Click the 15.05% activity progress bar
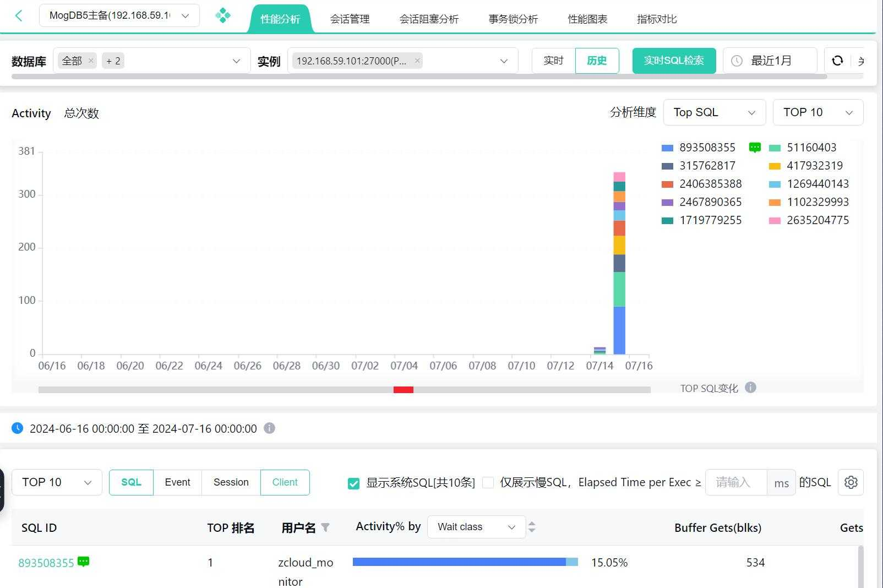Image resolution: width=883 pixels, height=588 pixels. pos(465,562)
